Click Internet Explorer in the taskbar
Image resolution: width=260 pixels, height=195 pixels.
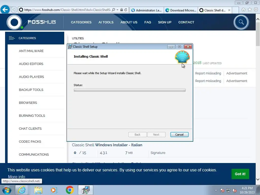(x=22, y=190)
